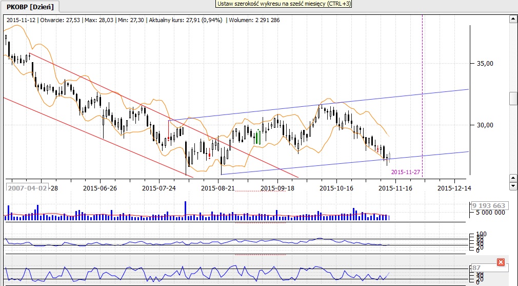The height and width of the screenshot is (286, 518).
Task: Click the bottom-most scroll down arrow
Action: click(512, 185)
